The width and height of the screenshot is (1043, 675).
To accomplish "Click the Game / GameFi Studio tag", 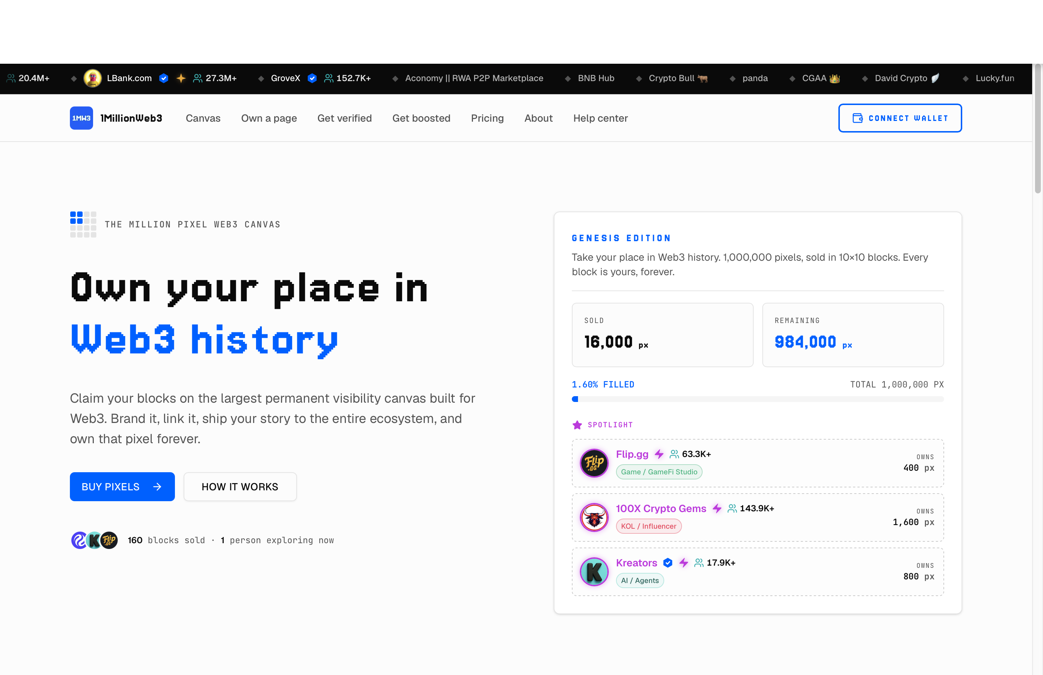I will point(659,471).
